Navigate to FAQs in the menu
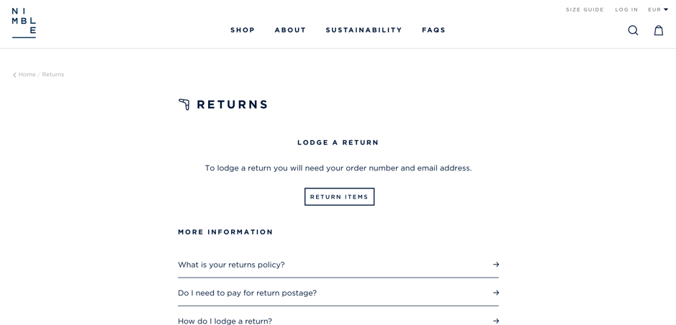This screenshot has width=676, height=325. pyautogui.click(x=433, y=30)
